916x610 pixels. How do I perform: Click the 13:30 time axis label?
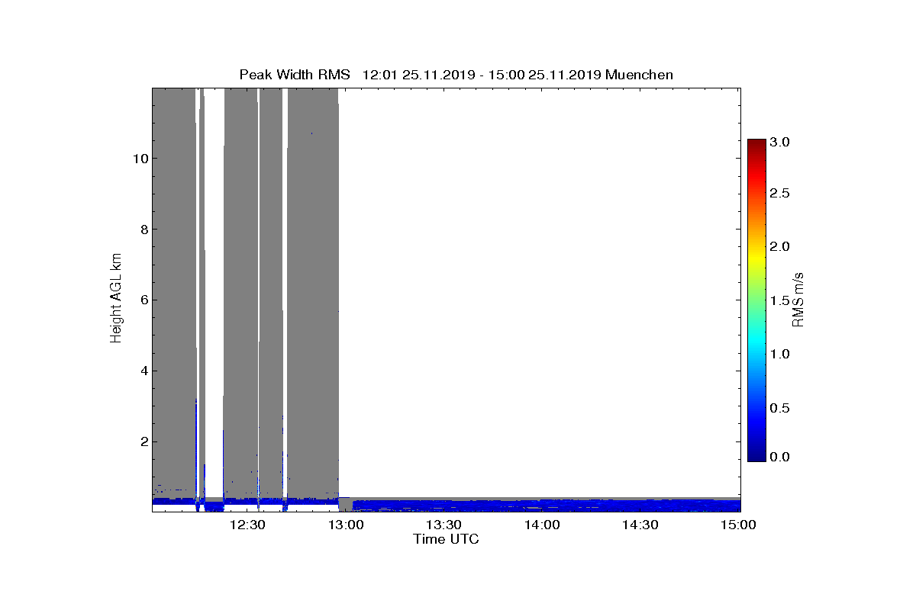(444, 525)
